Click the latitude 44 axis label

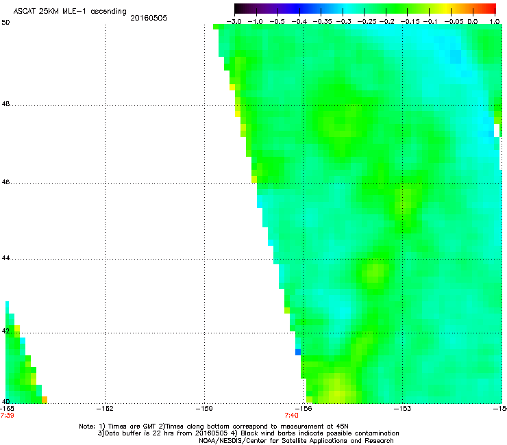[x=5, y=258]
